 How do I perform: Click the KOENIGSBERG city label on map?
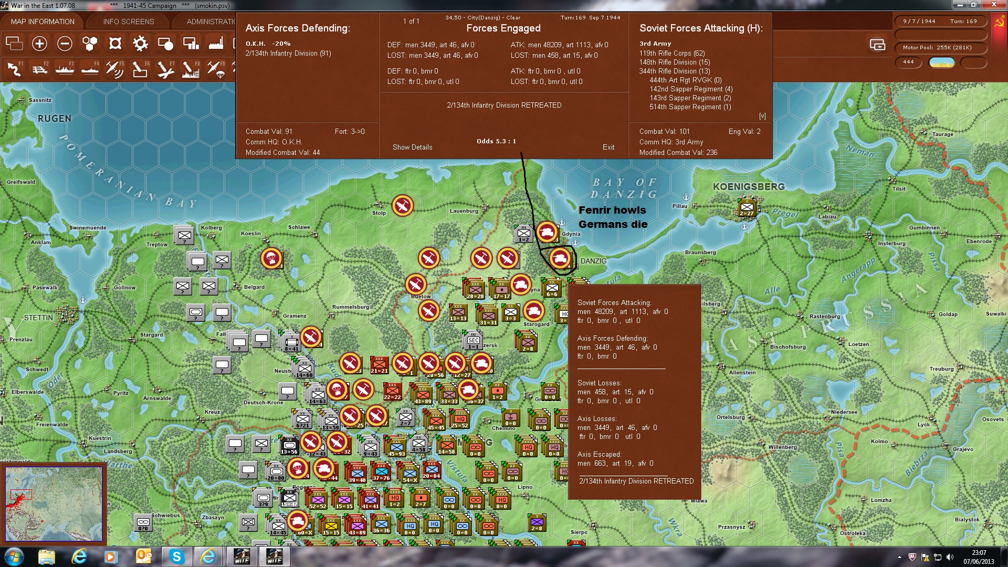click(749, 186)
